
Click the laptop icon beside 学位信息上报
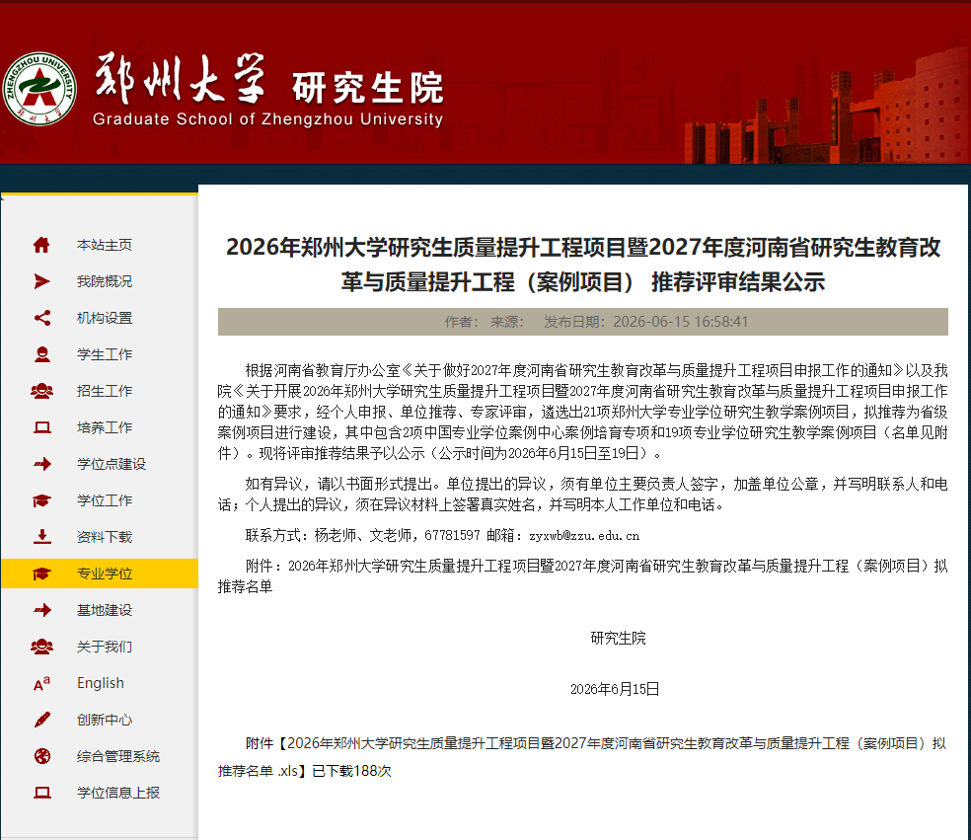41,793
